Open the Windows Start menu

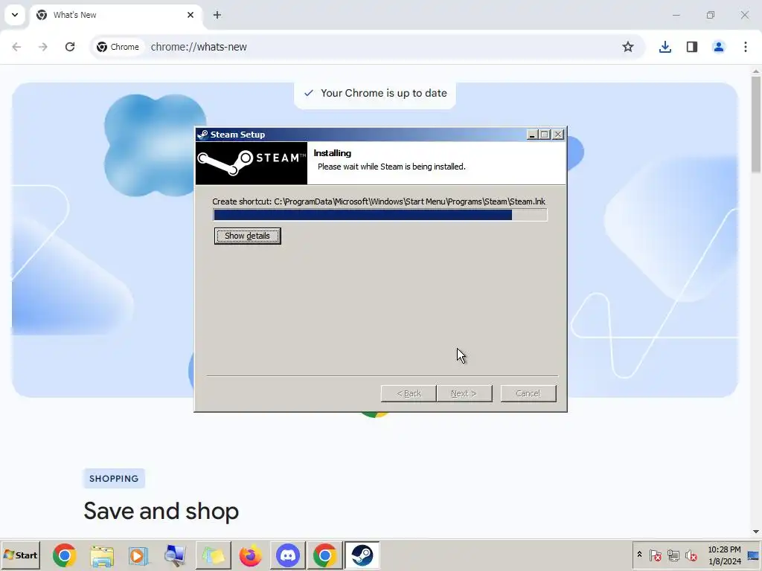(x=20, y=555)
